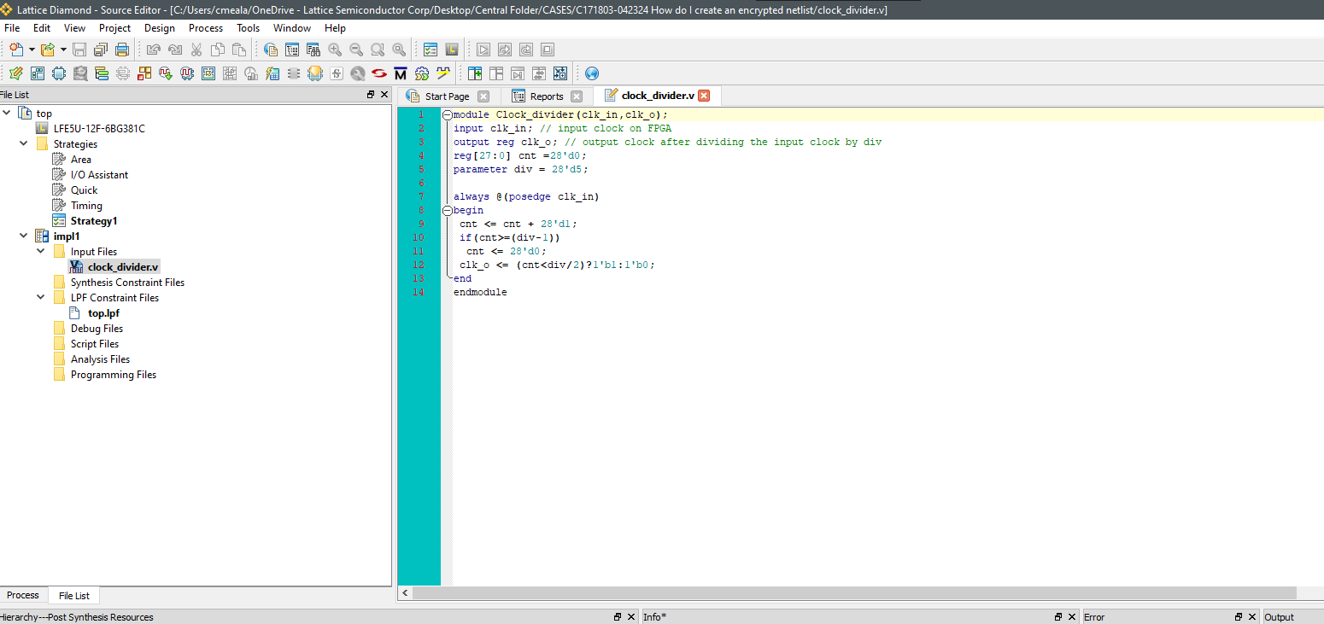Fold the begin block at line 8
Image resolution: width=1324 pixels, height=624 pixels.
tap(447, 211)
